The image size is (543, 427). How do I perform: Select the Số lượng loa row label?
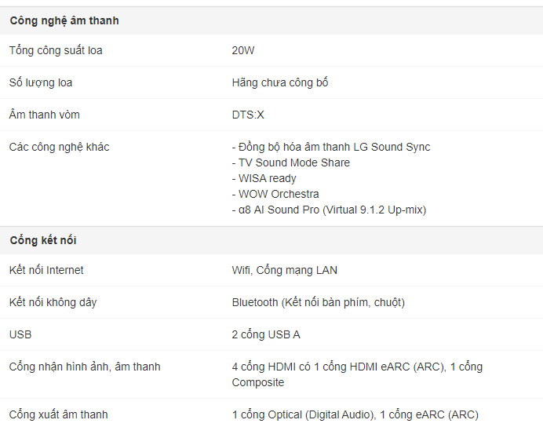pyautogui.click(x=41, y=82)
